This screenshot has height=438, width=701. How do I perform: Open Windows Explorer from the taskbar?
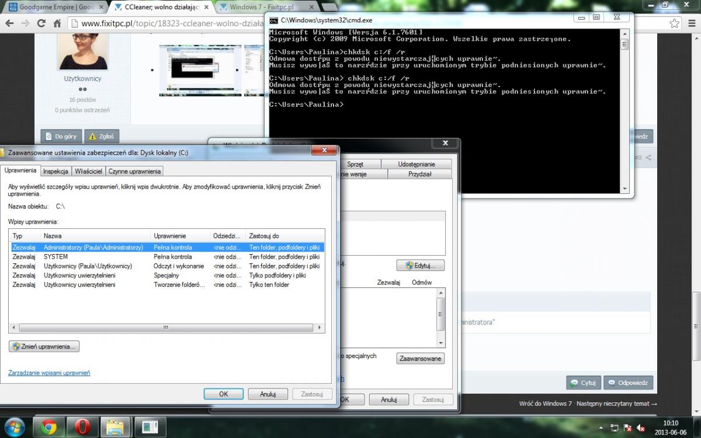pos(116,427)
